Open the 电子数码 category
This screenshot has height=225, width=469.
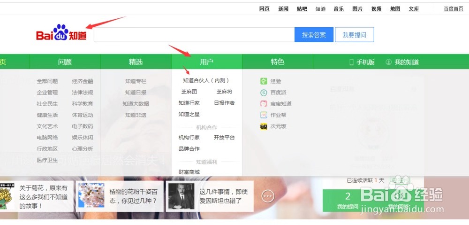tap(83, 126)
